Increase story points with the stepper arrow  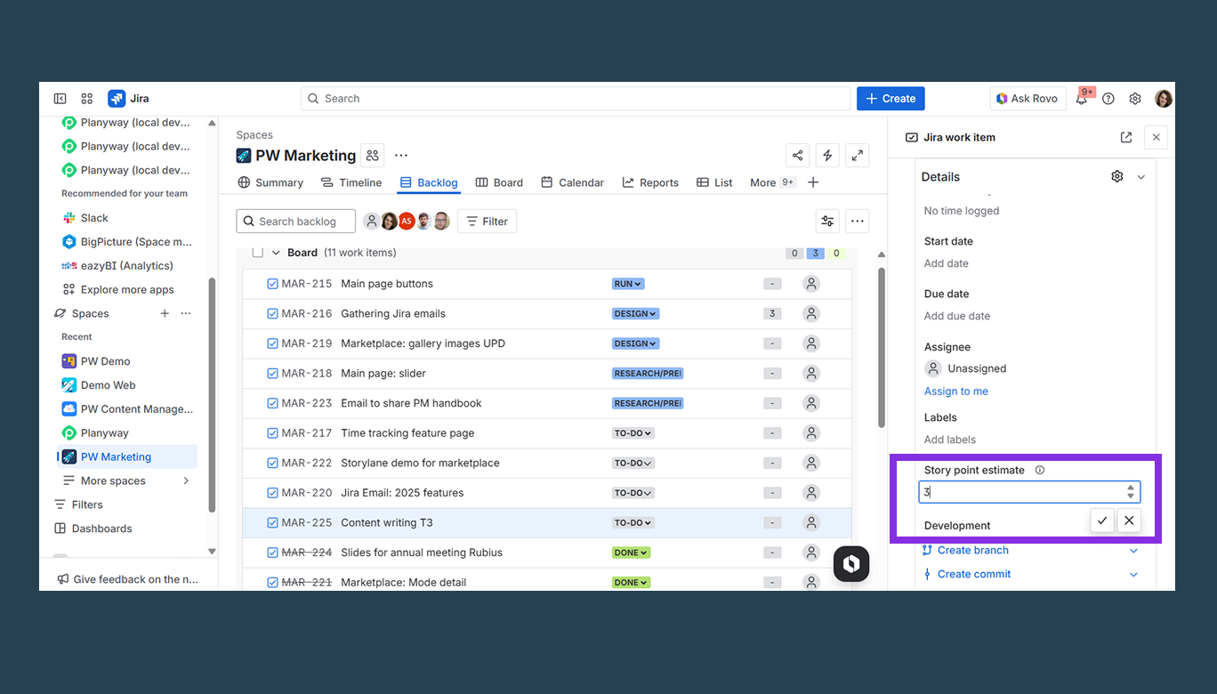coord(1131,488)
